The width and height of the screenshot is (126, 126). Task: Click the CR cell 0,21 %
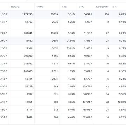pos(122,33)
